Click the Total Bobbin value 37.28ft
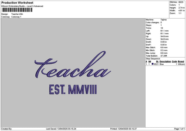The height and width of the screenshot is (131, 186). pos(164,56)
